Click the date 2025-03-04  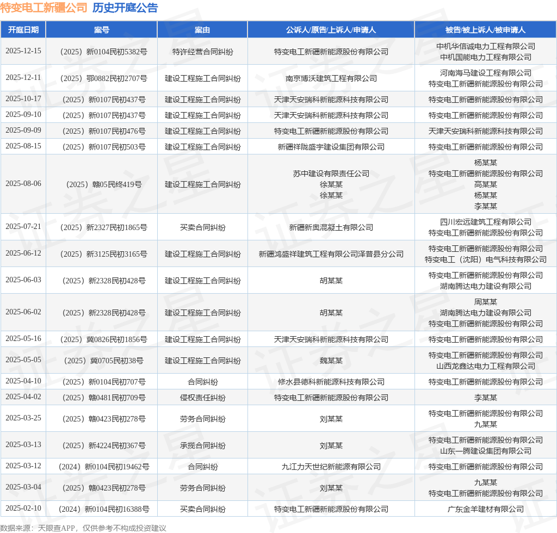tap(23, 487)
